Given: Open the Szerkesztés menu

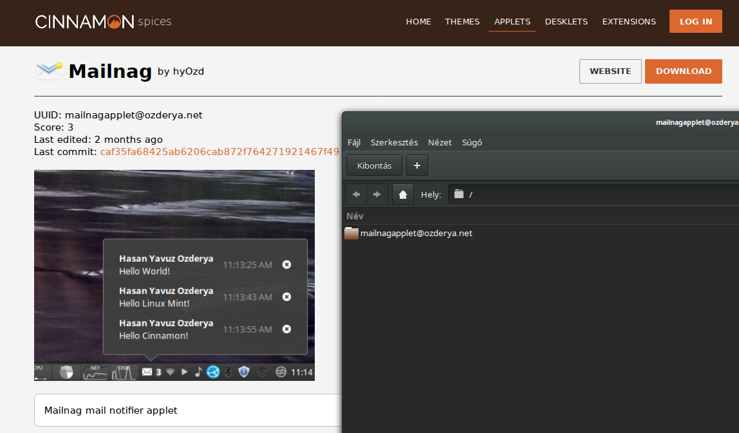Looking at the screenshot, I should [394, 143].
